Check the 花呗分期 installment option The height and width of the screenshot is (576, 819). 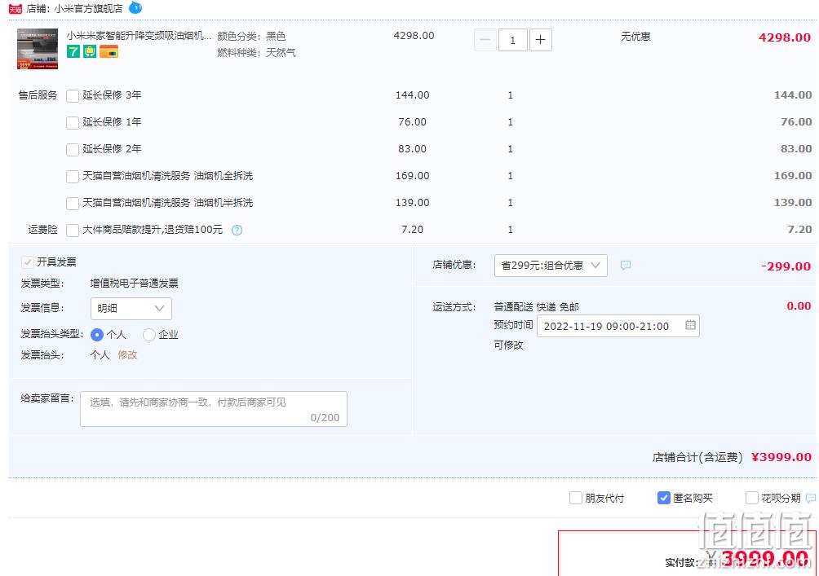click(x=751, y=498)
